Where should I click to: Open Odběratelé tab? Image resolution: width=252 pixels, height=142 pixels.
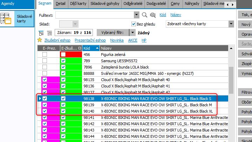133,4
